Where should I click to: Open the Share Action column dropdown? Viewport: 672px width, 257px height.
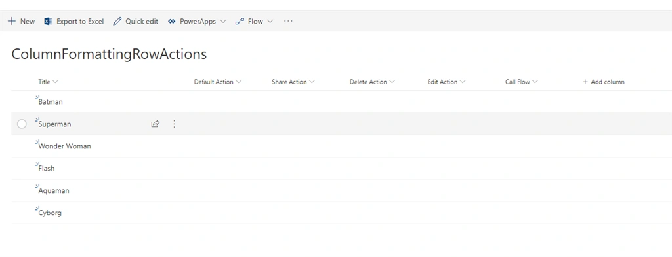312,82
